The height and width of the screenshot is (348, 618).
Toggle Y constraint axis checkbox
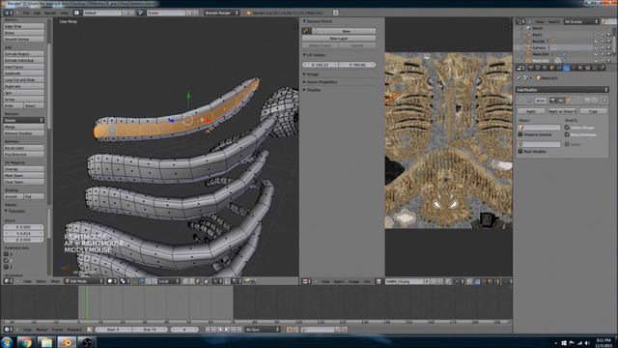(6, 260)
